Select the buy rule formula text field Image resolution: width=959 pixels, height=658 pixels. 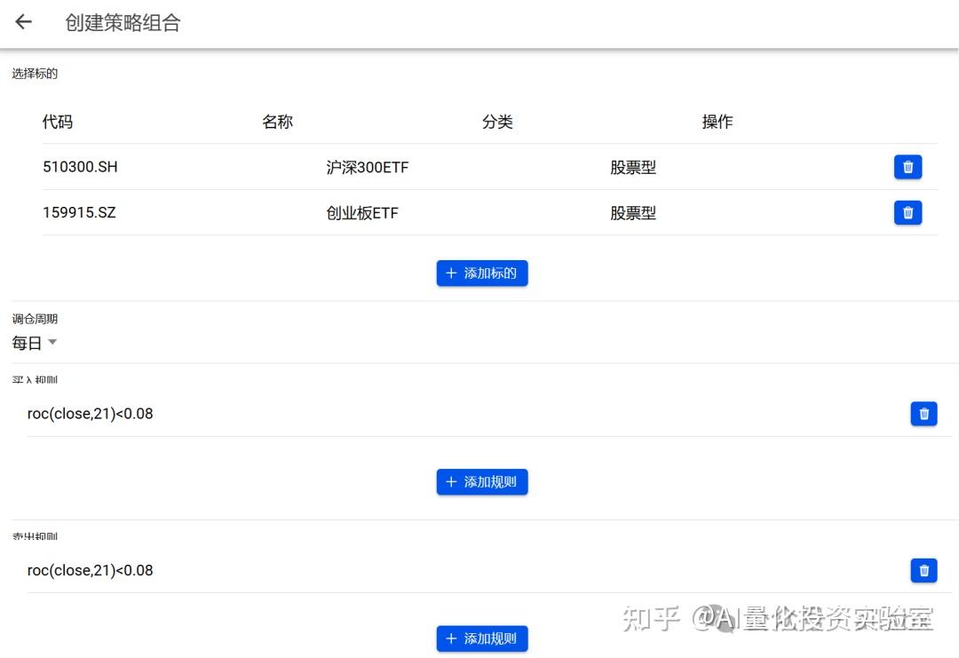[89, 413]
